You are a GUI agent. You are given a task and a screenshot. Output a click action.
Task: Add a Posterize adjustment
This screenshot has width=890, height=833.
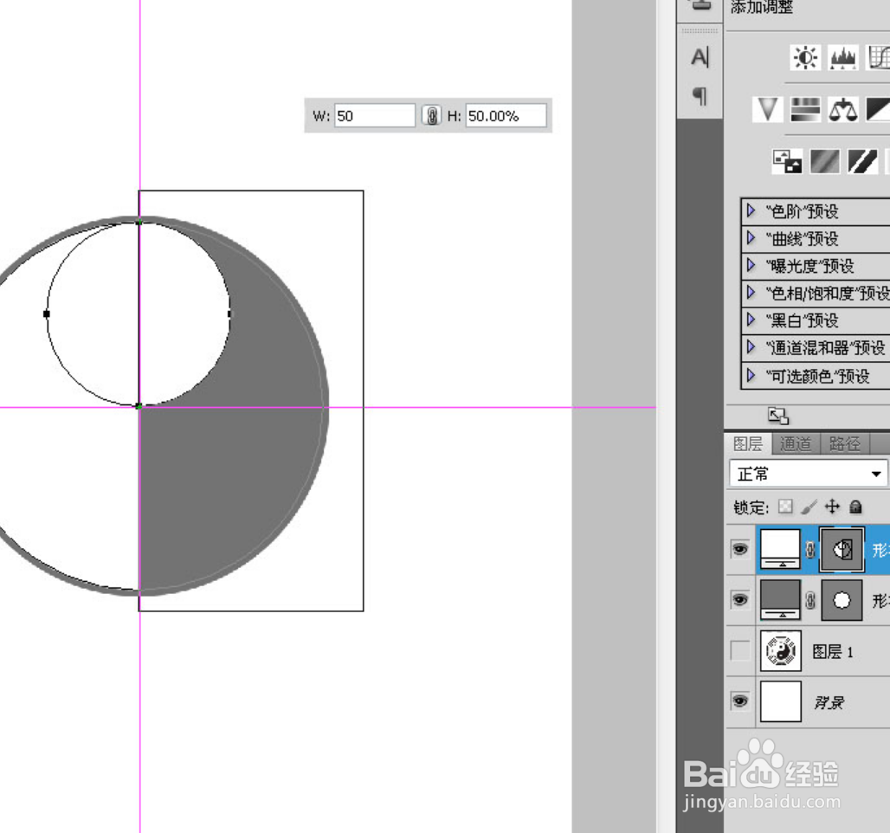click(824, 161)
